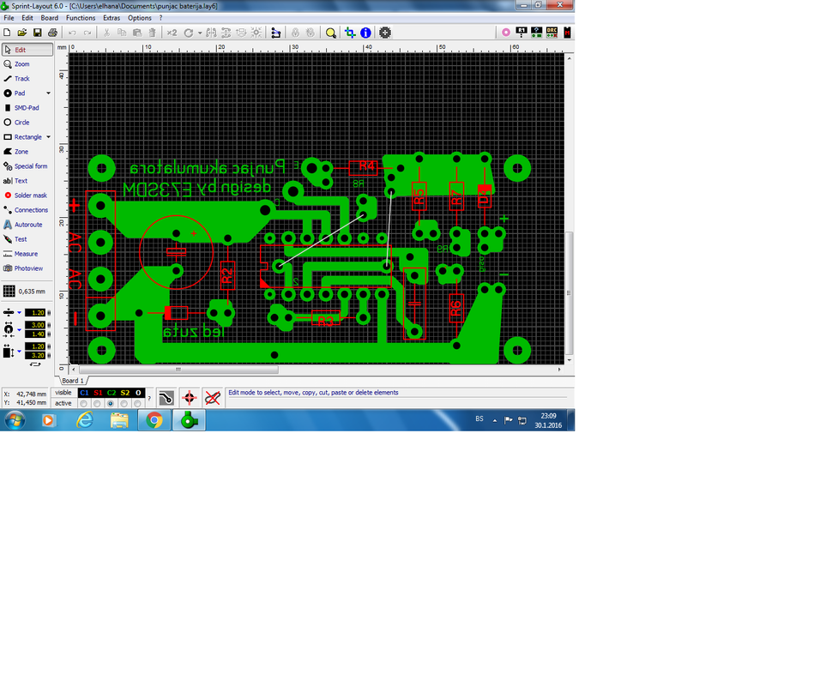This screenshot has width=832, height=686.
Task: Open SMD pad size presets dropdown
Action: tap(19, 352)
